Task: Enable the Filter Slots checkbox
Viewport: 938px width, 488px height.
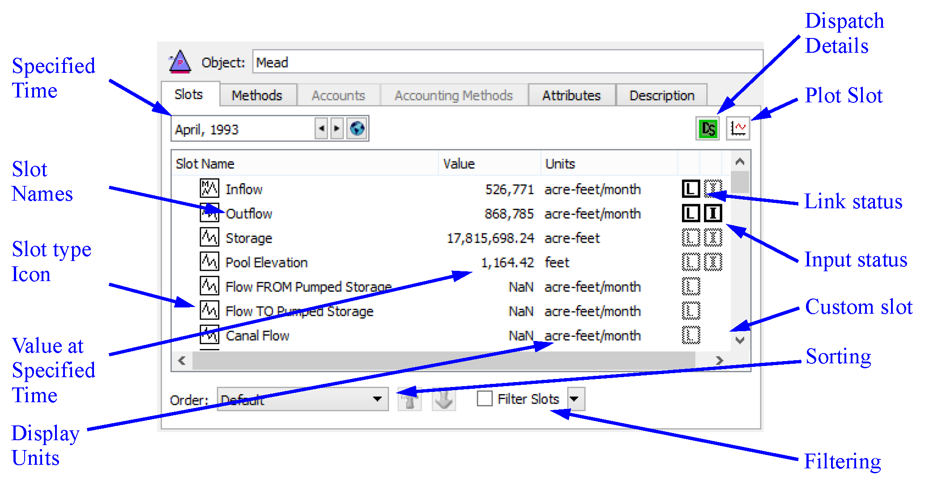Action: click(484, 398)
